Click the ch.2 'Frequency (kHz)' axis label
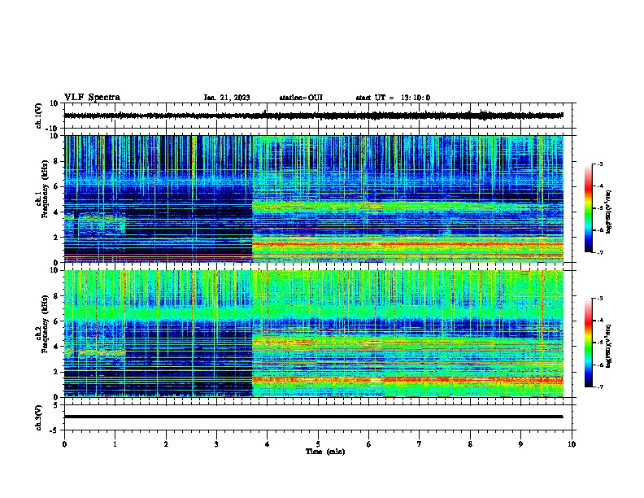Viewport: 644px width, 498px height. pos(45,324)
